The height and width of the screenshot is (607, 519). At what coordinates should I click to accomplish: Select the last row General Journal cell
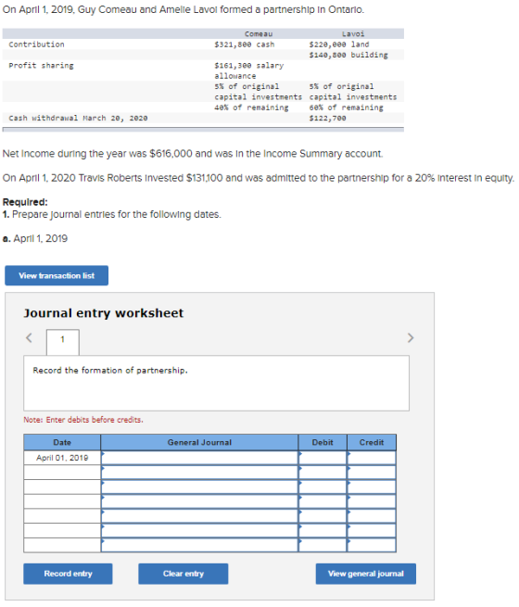click(199, 545)
